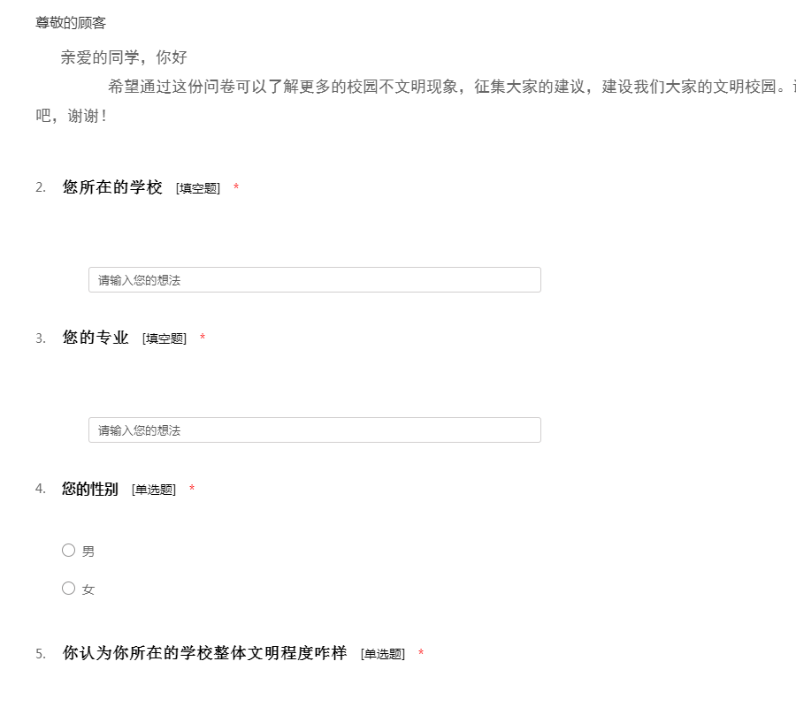The width and height of the screenshot is (796, 707).
Task: Click the [单选题] tag on question 5
Action: point(383,654)
